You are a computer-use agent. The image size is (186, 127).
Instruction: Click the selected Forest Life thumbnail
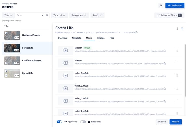(12, 48)
